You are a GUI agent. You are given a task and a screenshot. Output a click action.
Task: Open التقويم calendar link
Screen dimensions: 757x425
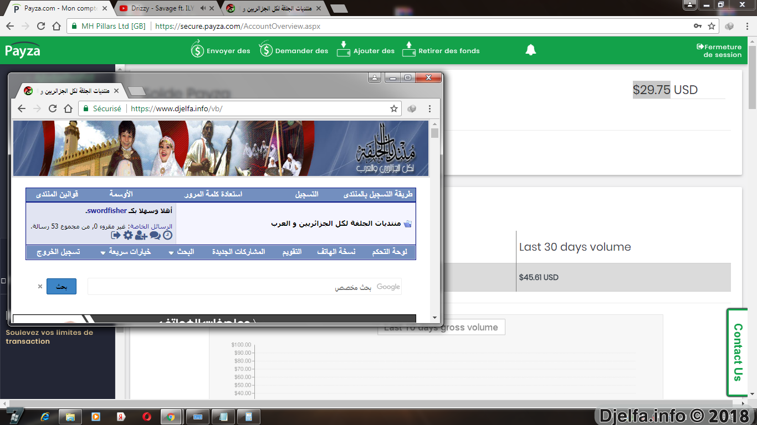292,252
